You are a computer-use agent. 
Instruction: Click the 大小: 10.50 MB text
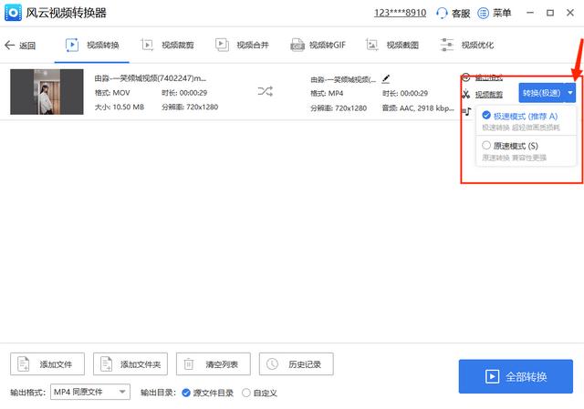[x=120, y=107]
